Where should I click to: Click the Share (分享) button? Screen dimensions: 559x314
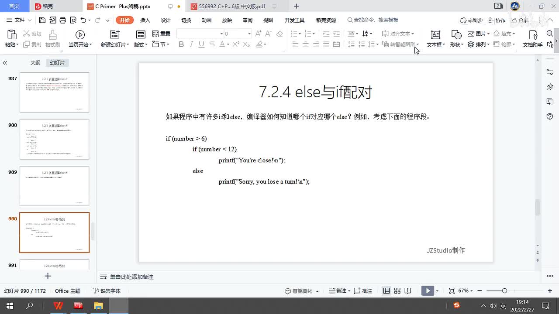coord(520,20)
